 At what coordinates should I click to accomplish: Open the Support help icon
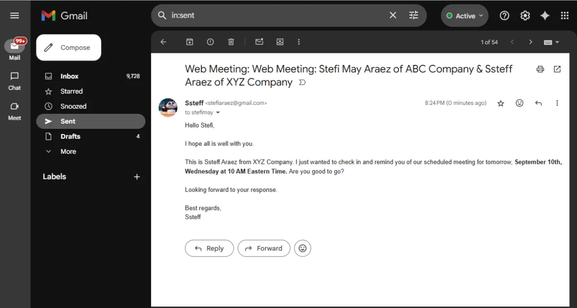(504, 15)
